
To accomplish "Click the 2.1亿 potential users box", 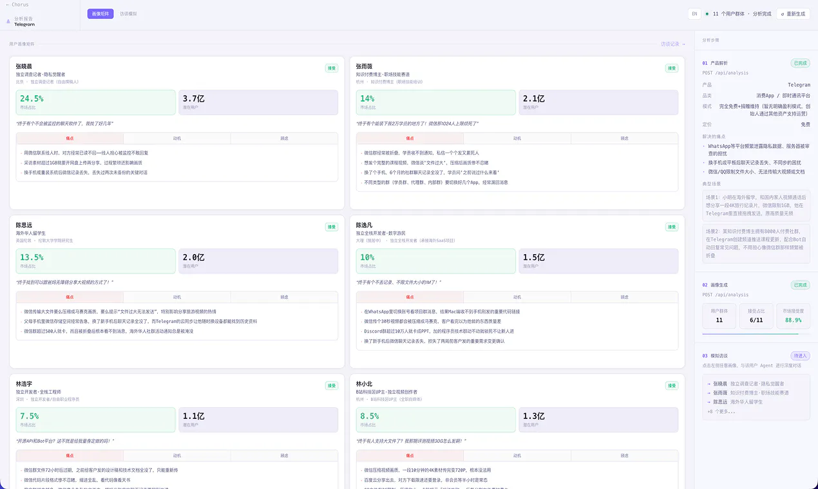I will pyautogui.click(x=598, y=102).
